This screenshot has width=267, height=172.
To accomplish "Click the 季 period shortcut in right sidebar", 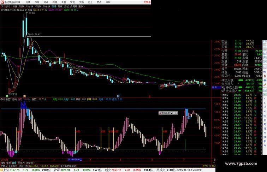I will tap(265, 141).
